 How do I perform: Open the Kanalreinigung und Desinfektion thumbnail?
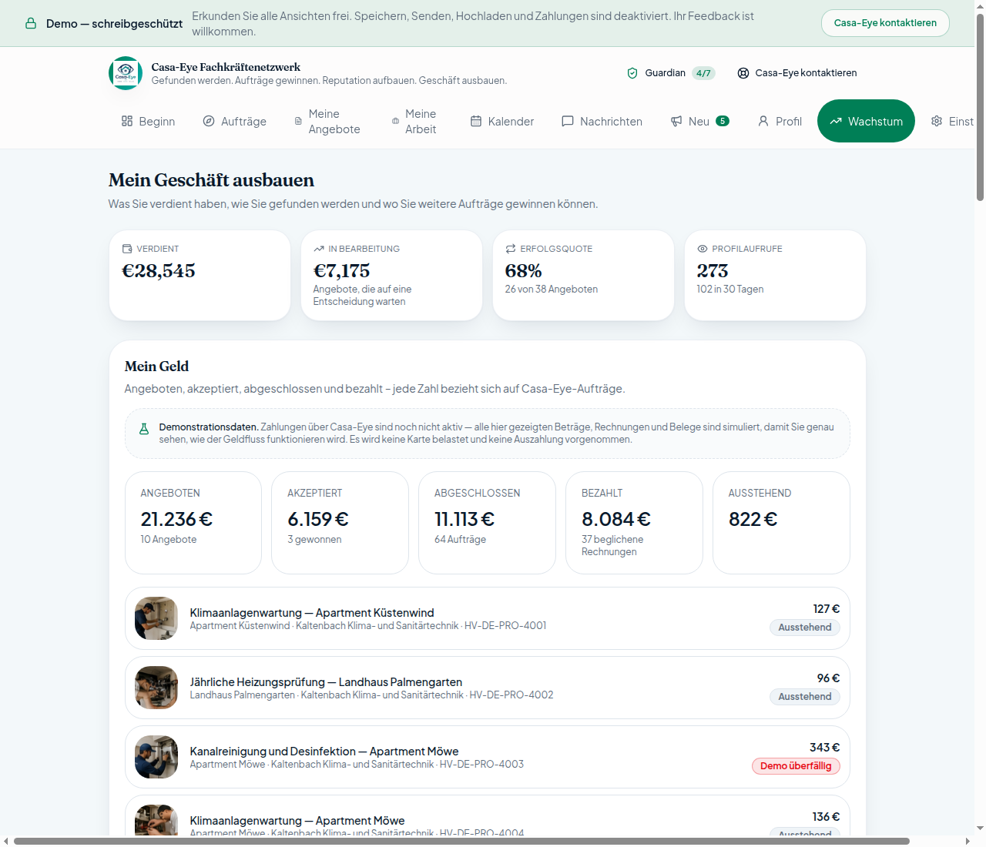click(x=156, y=757)
